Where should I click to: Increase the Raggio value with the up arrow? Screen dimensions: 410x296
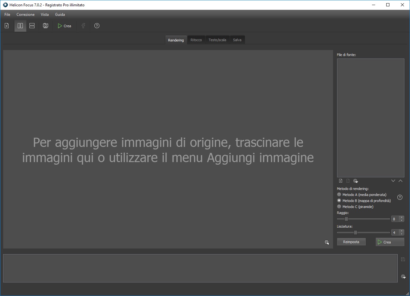pyautogui.click(x=402, y=217)
